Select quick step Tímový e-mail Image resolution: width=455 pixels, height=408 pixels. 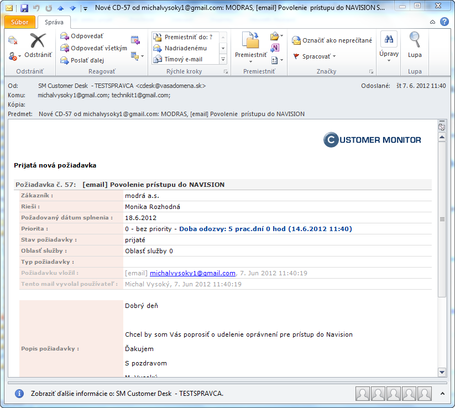coord(185,59)
